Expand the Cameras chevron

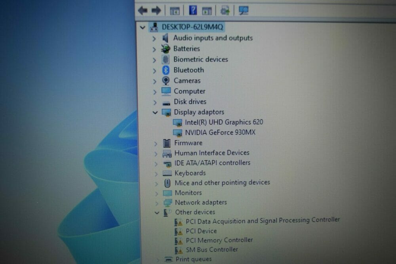point(154,81)
